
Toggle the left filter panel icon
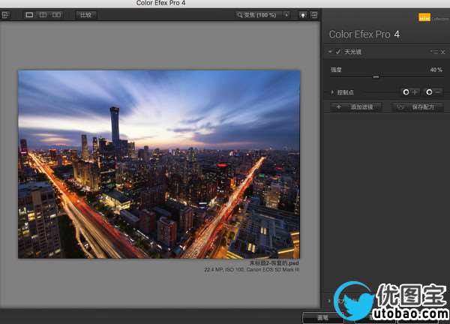[x=5, y=15]
